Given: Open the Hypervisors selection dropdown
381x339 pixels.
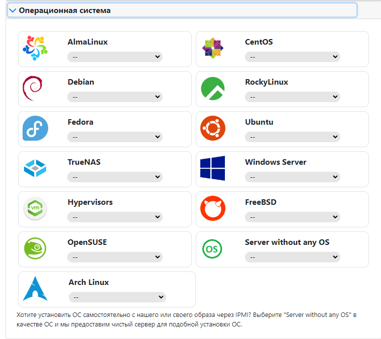Looking at the screenshot, I should pos(115,217).
